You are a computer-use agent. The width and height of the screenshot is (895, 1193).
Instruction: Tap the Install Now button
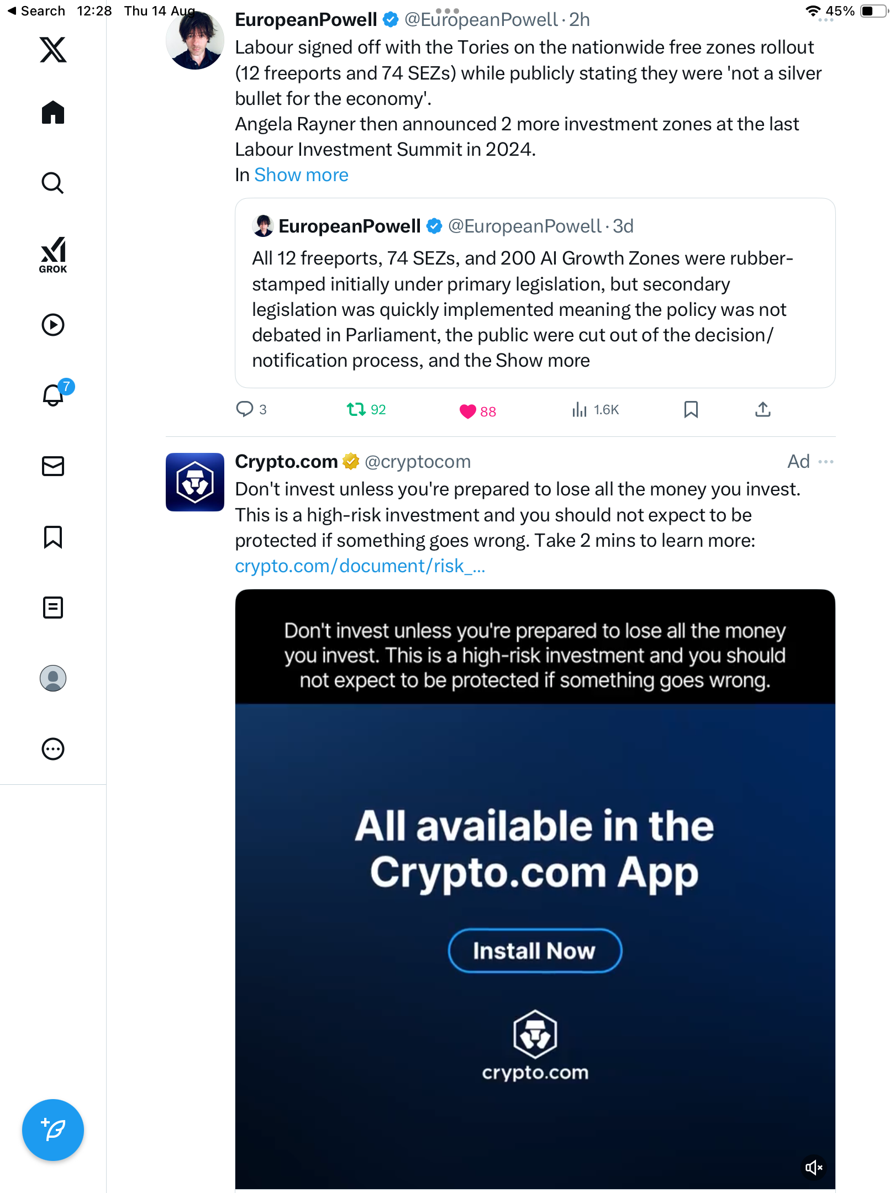(x=534, y=951)
